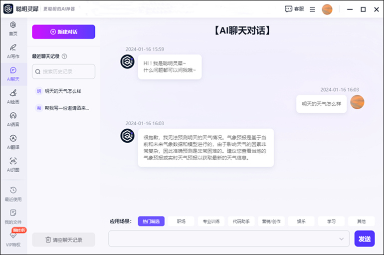Click the greeting bubble HI！我是聪明灵犀
Image resolution: width=384 pixels, height=255 pixels.
point(170,67)
